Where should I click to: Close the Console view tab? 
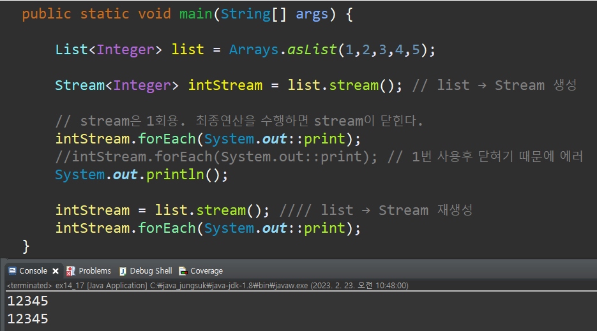[56, 271]
